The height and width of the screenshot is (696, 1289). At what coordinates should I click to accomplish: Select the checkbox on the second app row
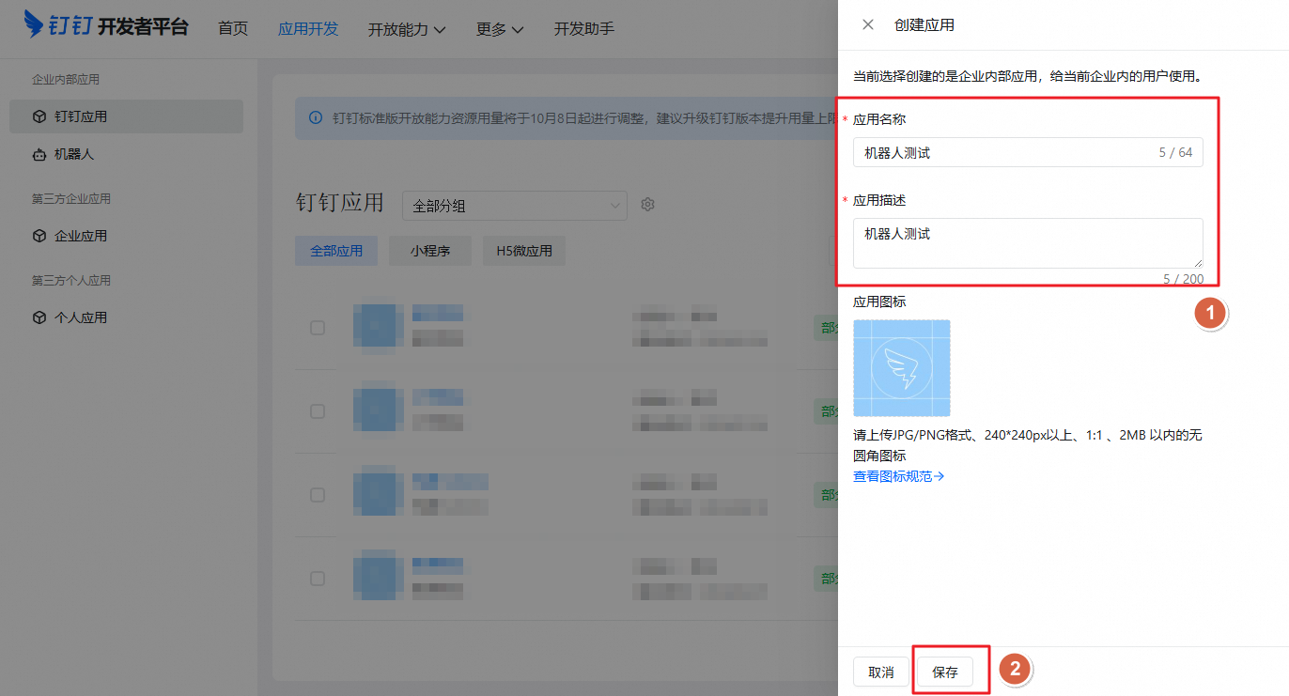pos(317,410)
